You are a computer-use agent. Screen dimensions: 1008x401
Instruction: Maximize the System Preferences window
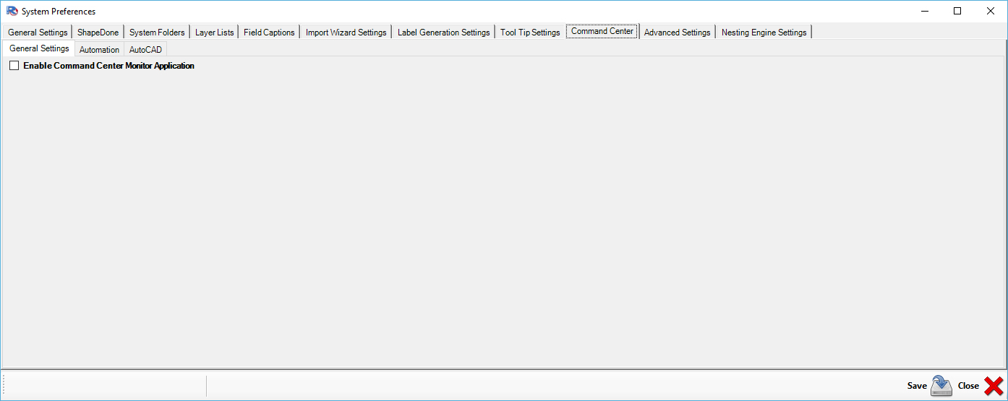(957, 11)
